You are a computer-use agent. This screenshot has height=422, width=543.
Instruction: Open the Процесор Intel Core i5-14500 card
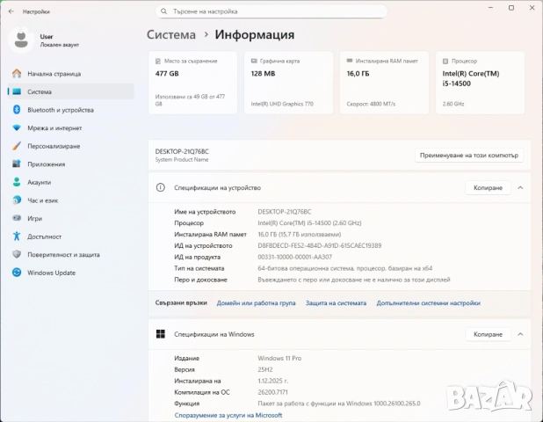coord(480,83)
